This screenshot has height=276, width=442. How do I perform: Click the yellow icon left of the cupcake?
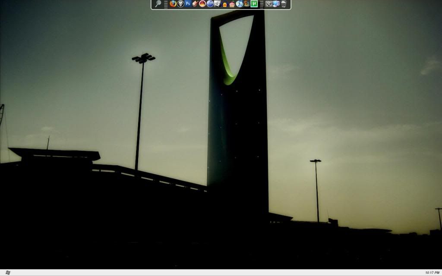[225, 4]
